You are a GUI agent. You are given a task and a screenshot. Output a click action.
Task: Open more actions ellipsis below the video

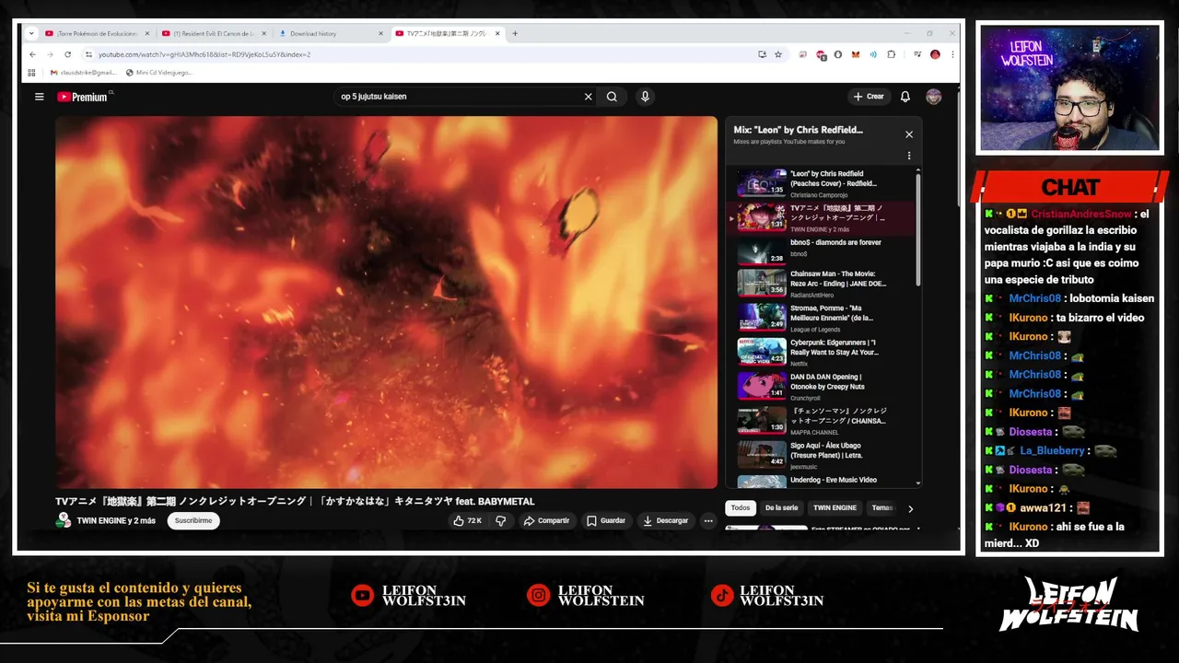[x=708, y=520]
